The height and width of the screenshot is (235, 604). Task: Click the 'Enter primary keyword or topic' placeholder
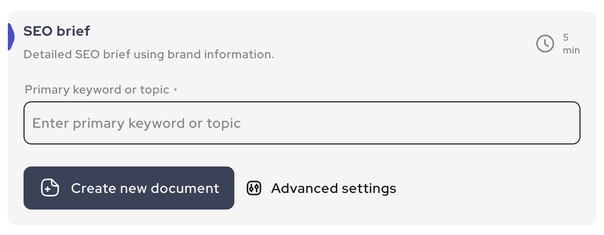[x=137, y=123]
